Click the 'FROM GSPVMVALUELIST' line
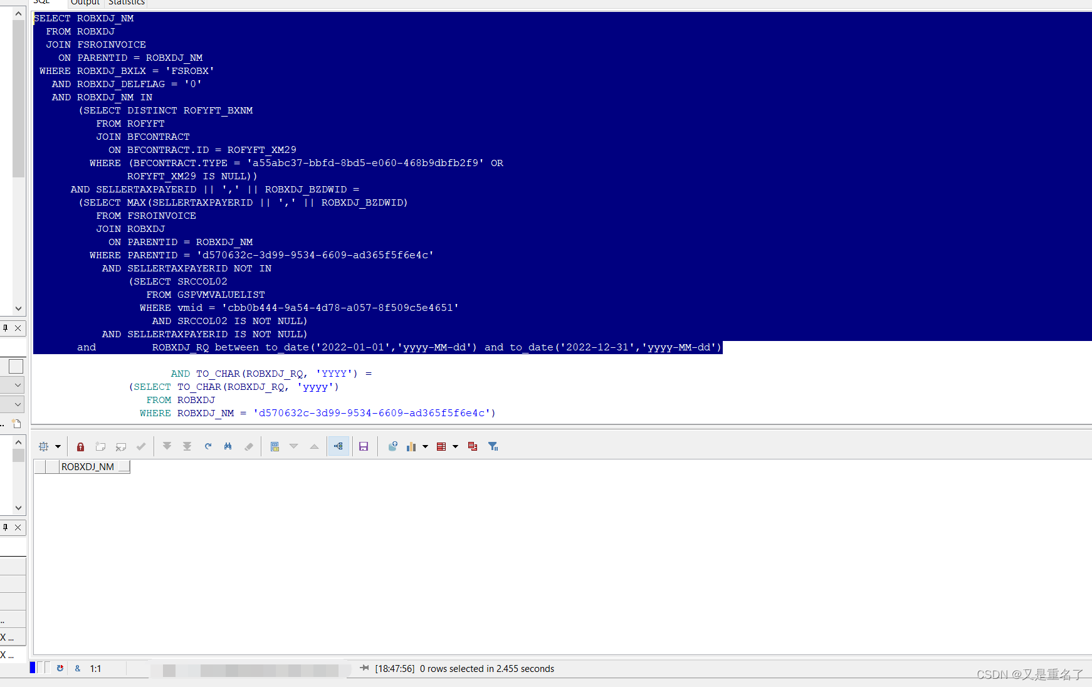The image size is (1092, 687). coord(206,295)
